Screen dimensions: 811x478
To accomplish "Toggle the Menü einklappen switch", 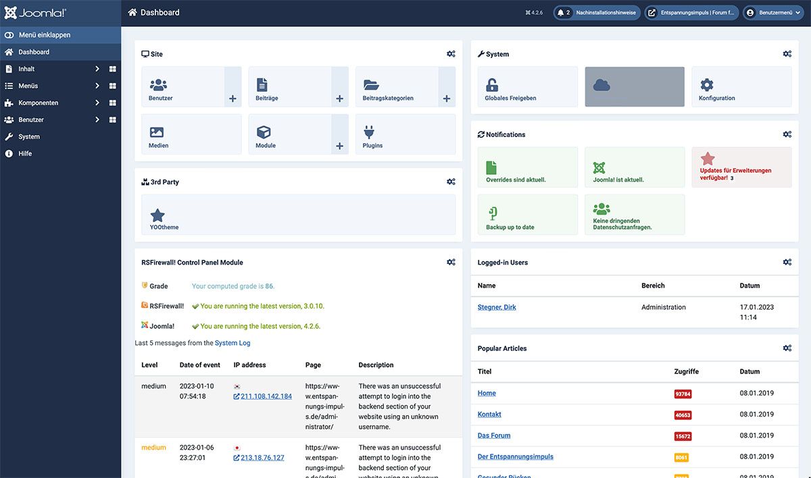I will click(9, 35).
